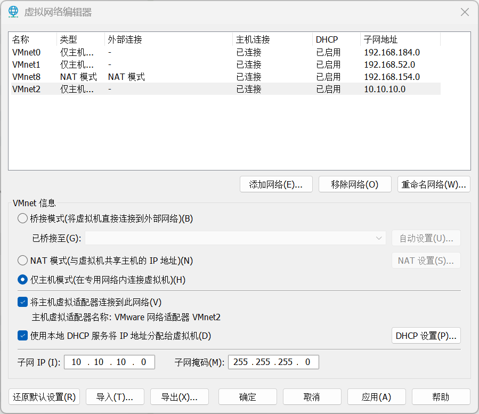Click the 取消 button

click(x=312, y=397)
